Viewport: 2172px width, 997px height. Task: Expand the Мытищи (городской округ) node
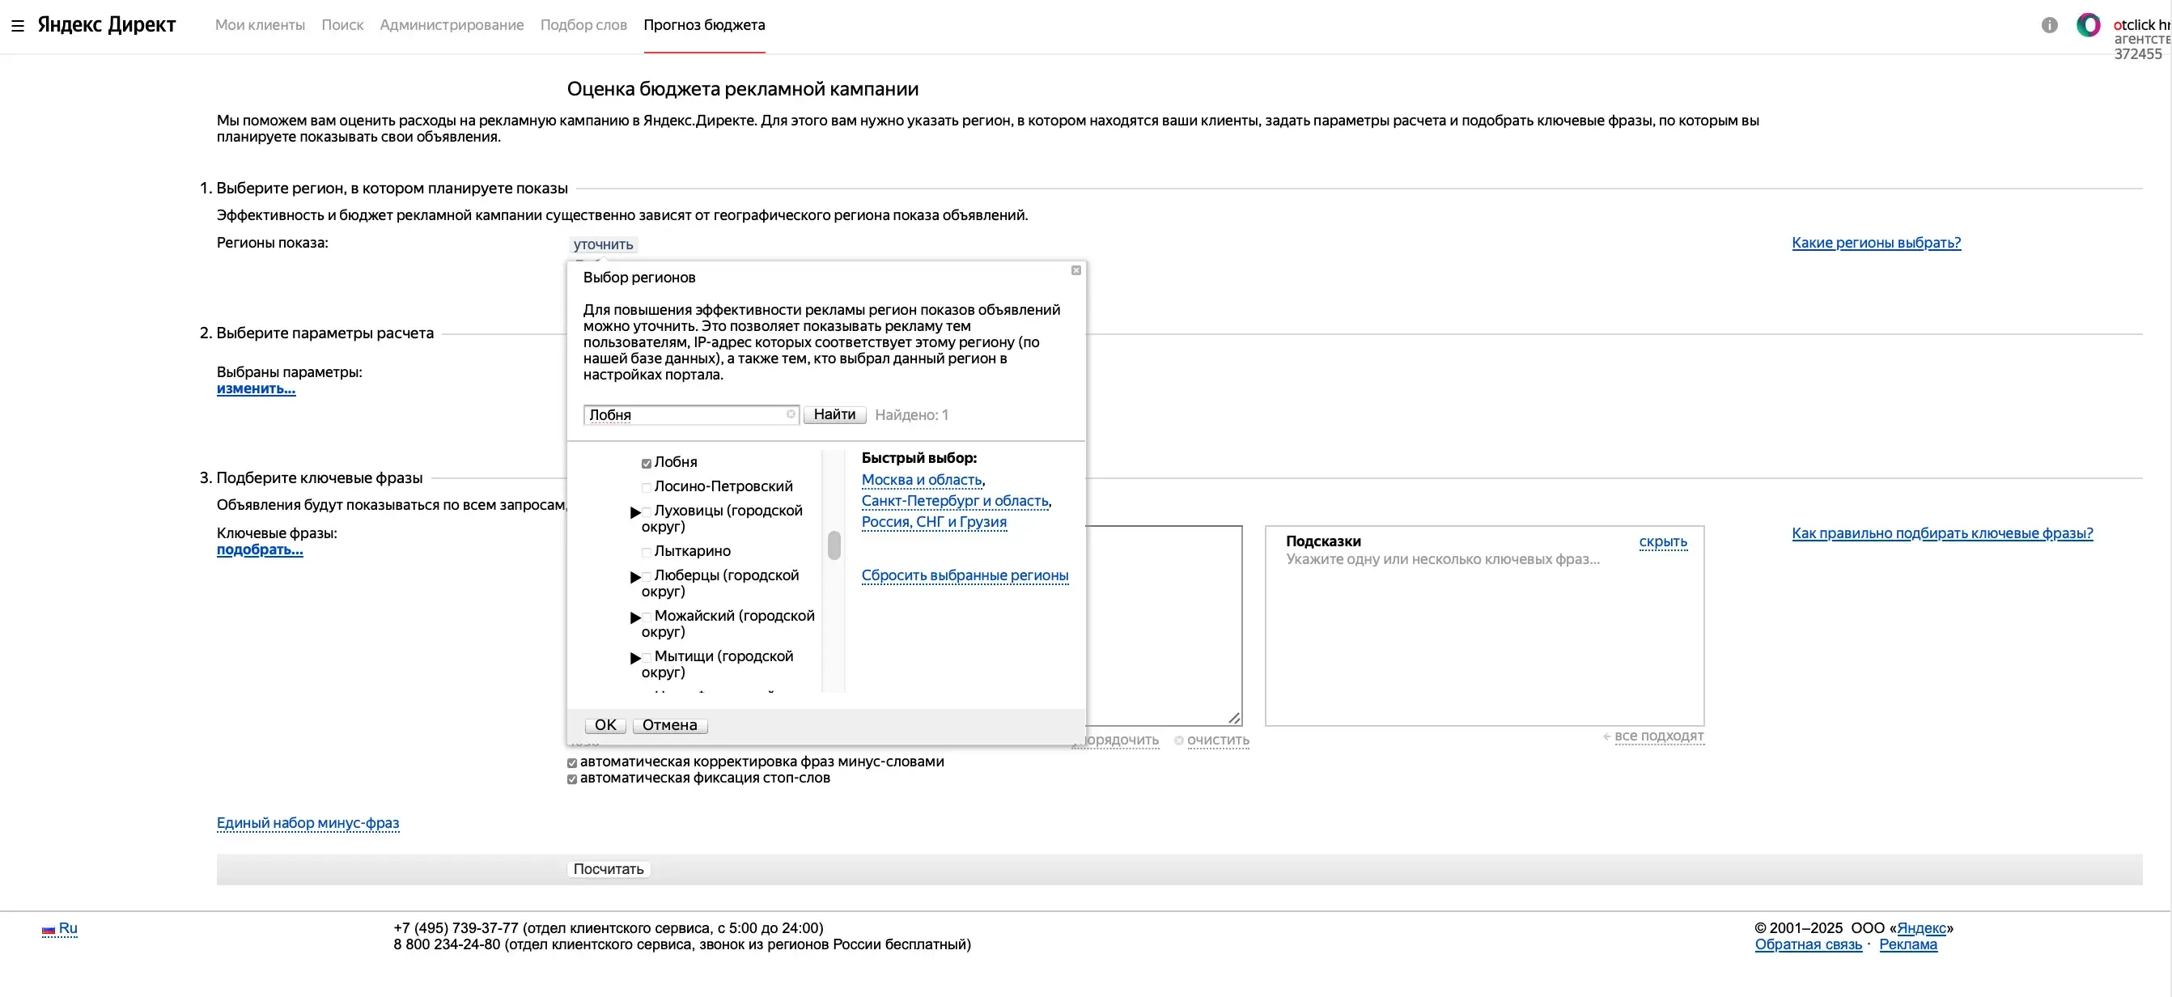635,658
